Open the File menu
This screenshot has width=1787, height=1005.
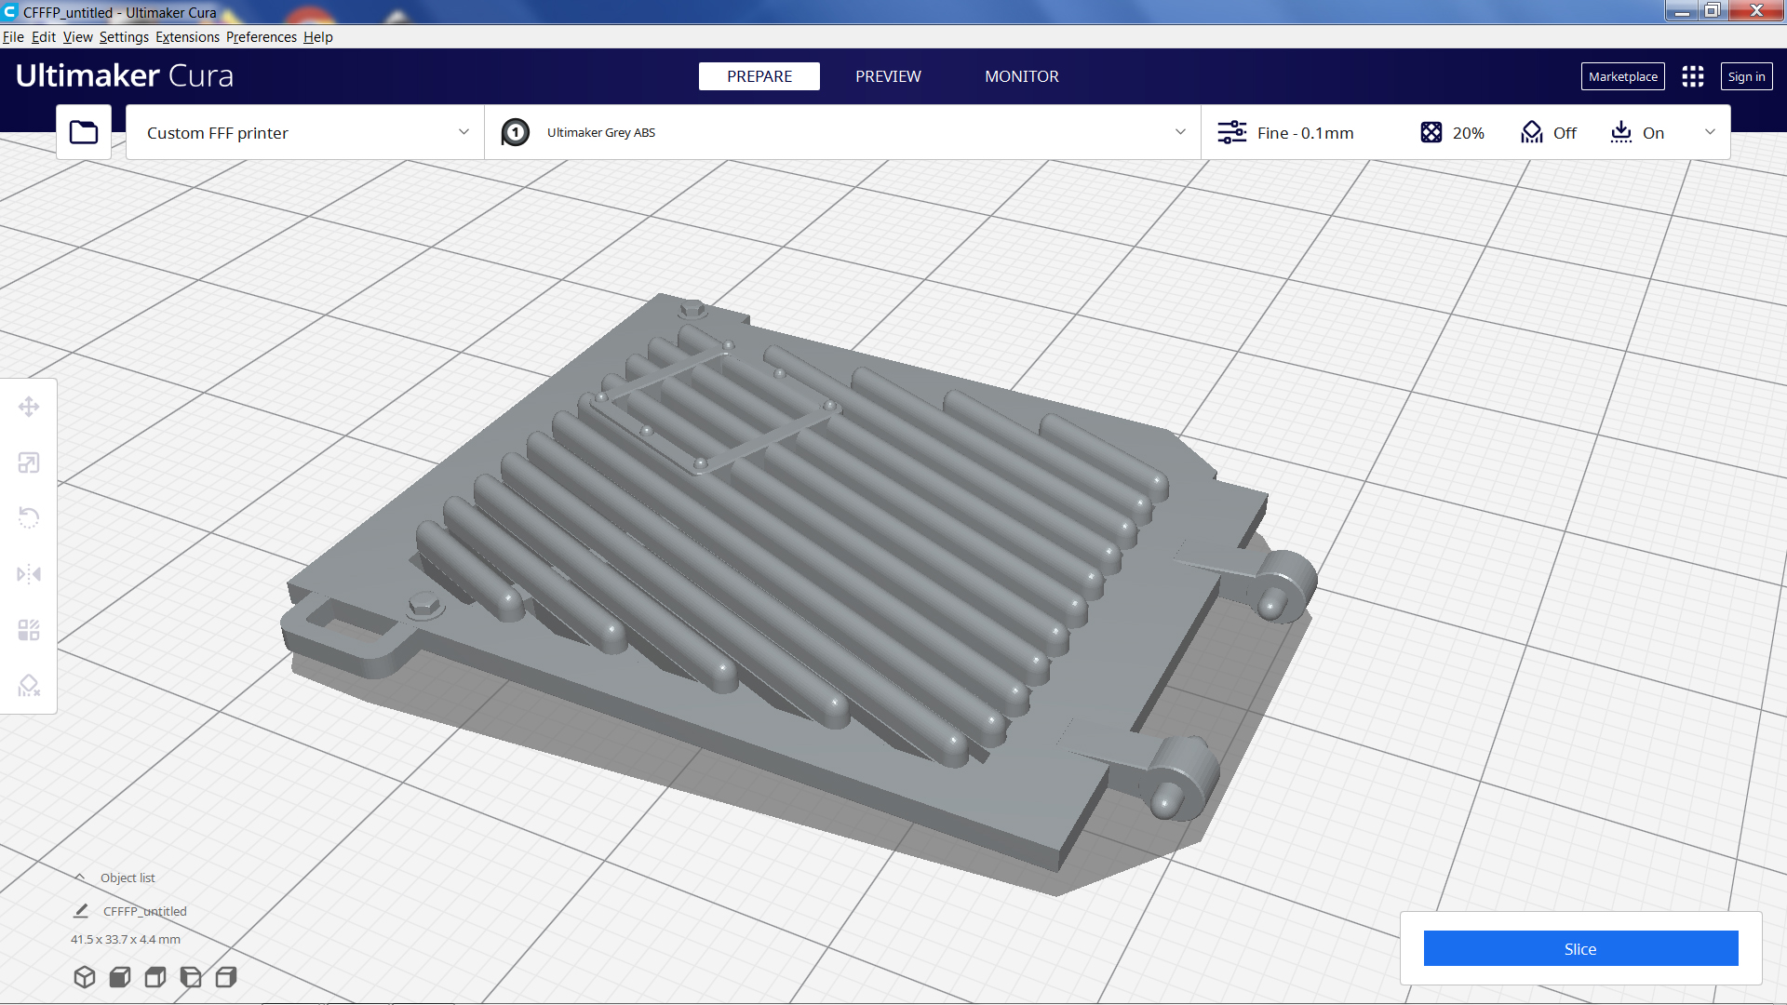pyautogui.click(x=13, y=37)
